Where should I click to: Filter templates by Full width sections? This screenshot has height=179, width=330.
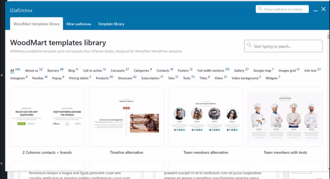pyautogui.click(x=214, y=70)
